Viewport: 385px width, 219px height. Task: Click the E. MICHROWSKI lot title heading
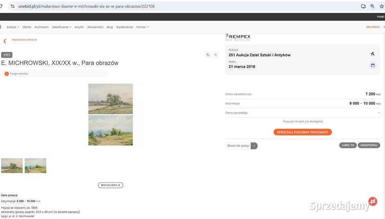click(x=60, y=63)
